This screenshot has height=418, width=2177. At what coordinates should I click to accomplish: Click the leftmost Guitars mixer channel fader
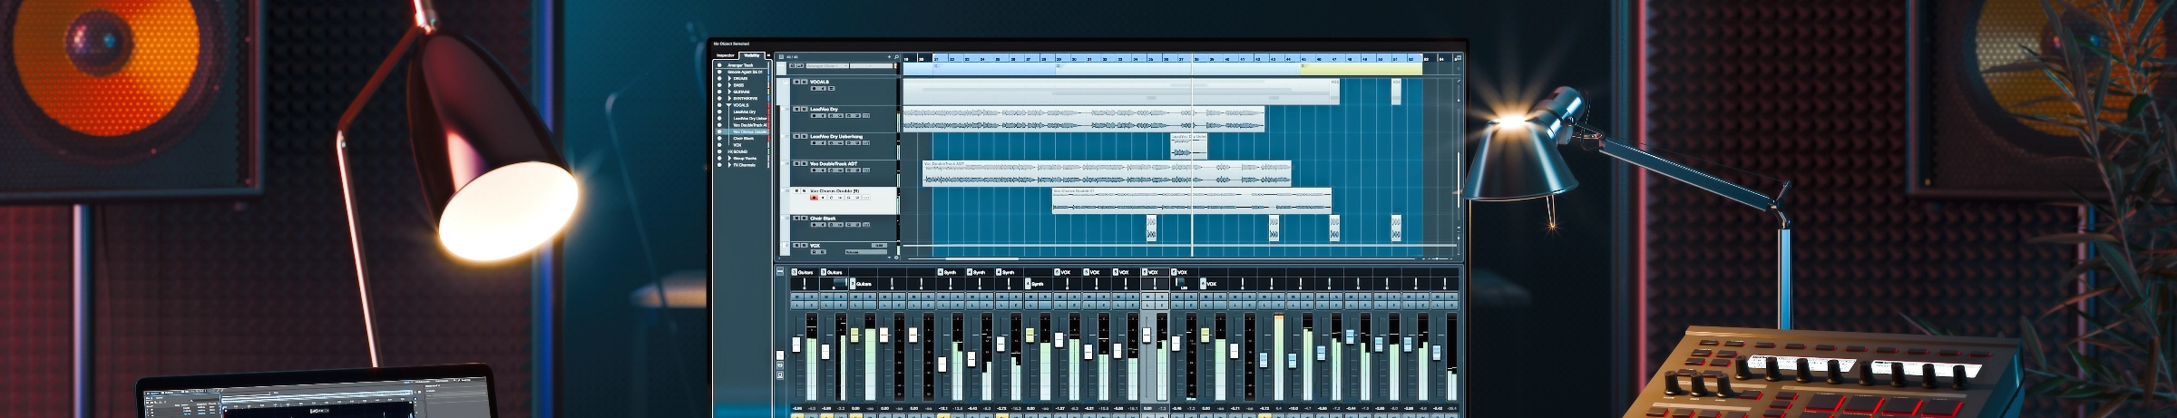tap(797, 345)
